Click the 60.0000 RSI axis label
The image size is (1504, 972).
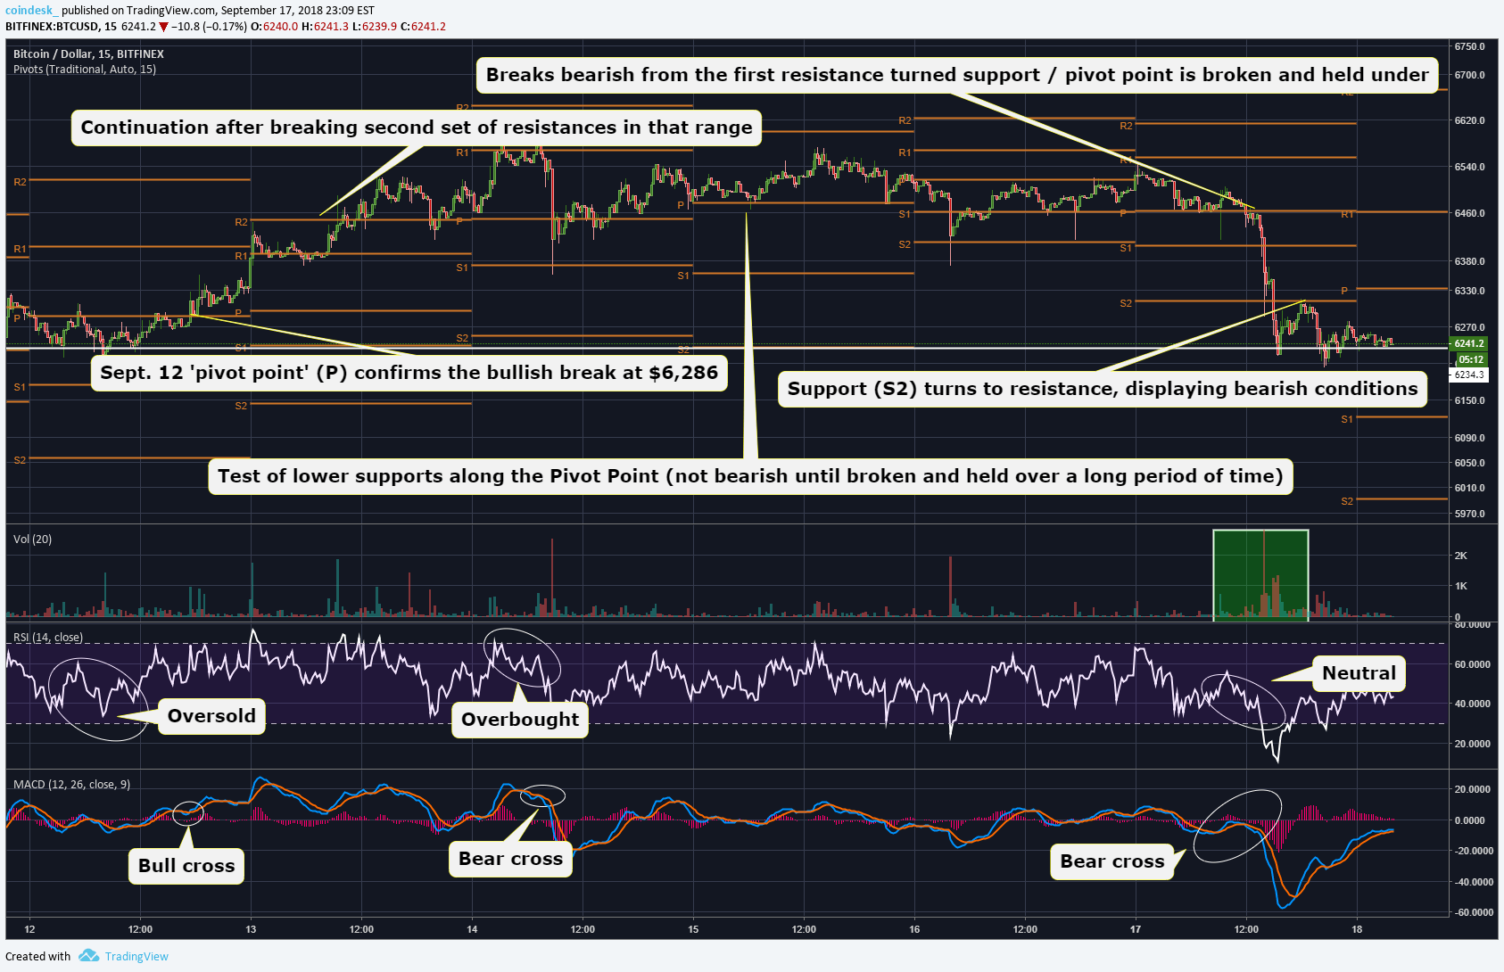click(1473, 664)
